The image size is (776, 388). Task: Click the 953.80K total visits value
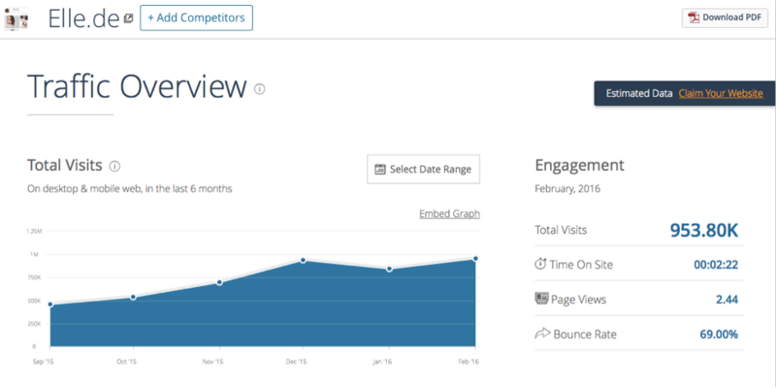tap(704, 230)
